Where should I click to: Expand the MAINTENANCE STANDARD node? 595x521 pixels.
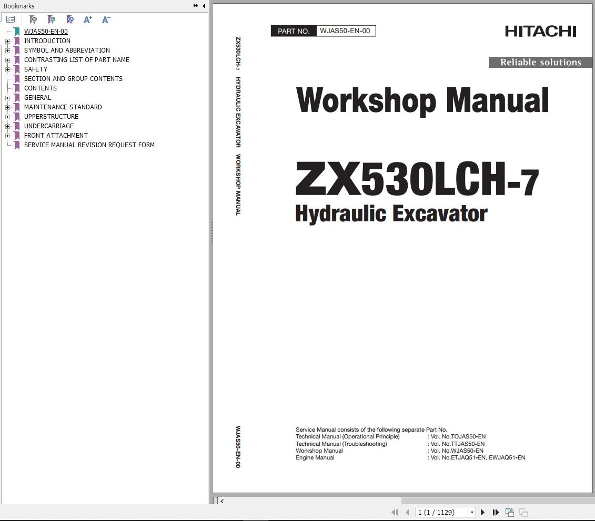tap(7, 107)
